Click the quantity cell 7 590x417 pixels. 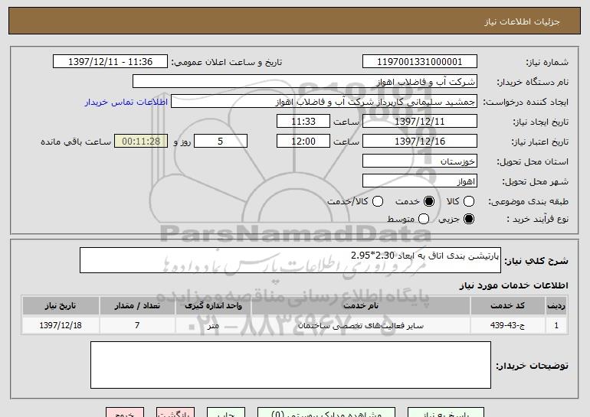tap(137, 325)
